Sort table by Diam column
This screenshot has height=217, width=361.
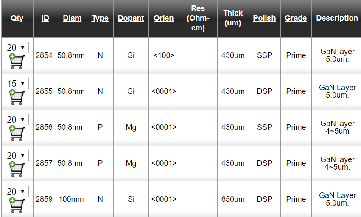[x=72, y=18]
